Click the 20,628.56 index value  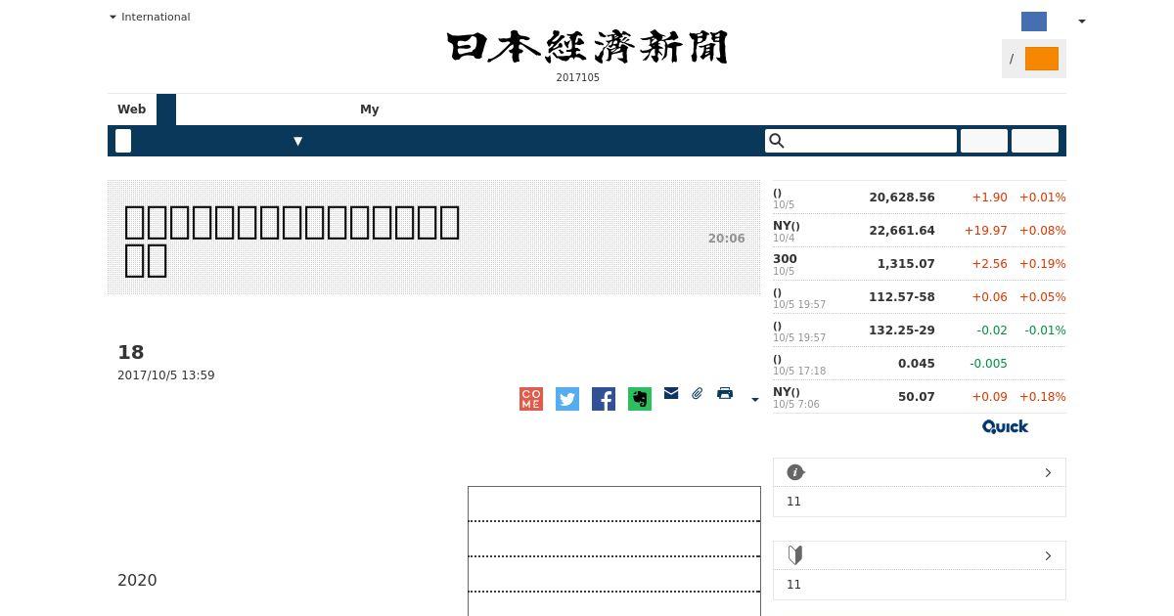click(902, 198)
